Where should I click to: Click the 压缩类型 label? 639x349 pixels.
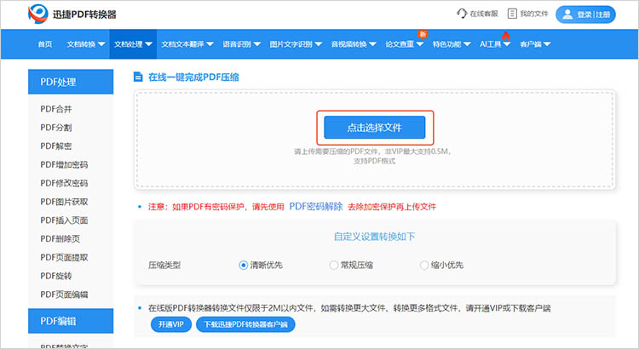(164, 265)
